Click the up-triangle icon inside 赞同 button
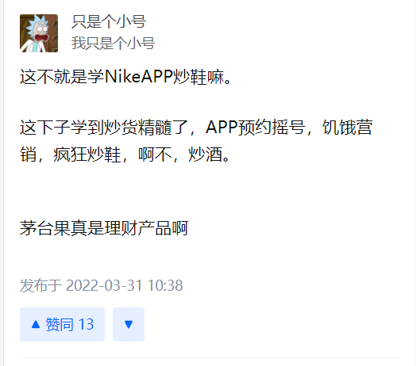This screenshot has height=366, width=416. pyautogui.click(x=36, y=325)
